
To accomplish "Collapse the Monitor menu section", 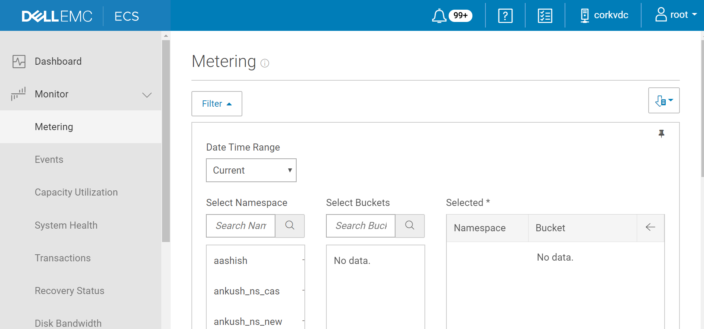I will point(147,95).
